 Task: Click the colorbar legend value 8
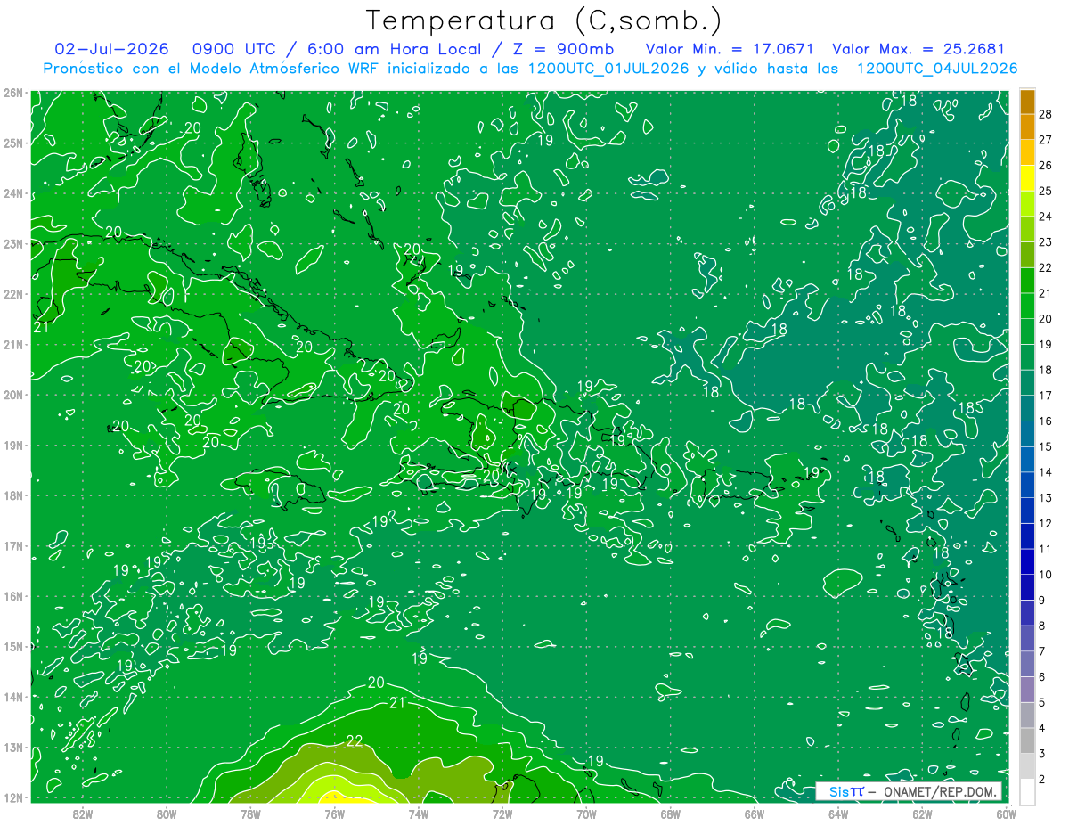(x=1043, y=626)
